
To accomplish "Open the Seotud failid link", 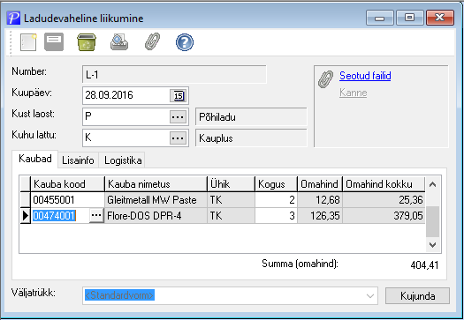I will 365,76.
